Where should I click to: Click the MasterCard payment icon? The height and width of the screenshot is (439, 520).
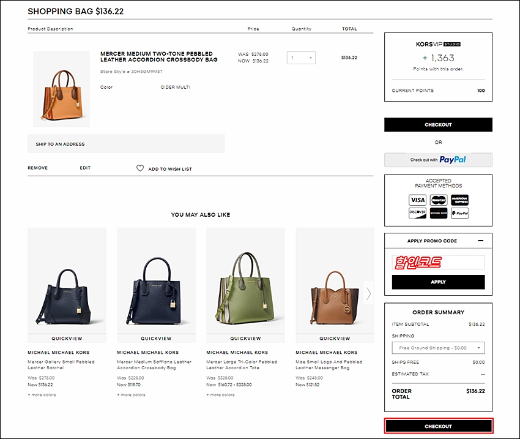click(439, 200)
